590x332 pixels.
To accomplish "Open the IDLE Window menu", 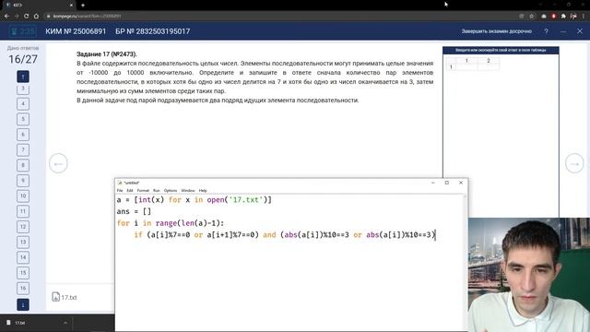I will click(188, 191).
